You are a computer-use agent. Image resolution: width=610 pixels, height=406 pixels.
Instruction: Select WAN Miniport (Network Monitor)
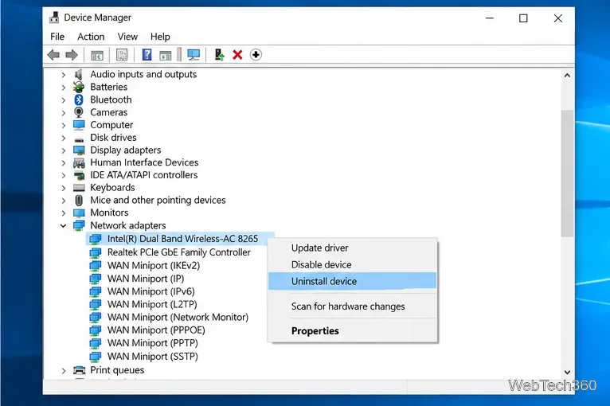coord(178,317)
